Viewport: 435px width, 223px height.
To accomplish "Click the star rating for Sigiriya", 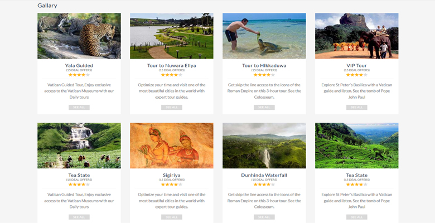I will click(x=171, y=185).
